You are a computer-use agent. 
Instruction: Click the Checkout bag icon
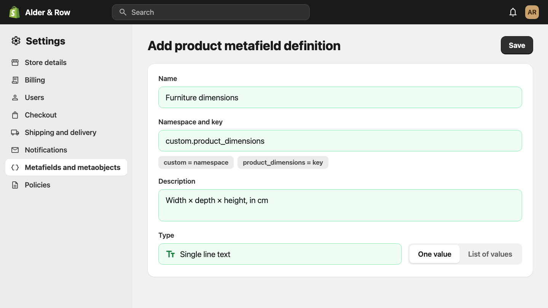tap(15, 115)
